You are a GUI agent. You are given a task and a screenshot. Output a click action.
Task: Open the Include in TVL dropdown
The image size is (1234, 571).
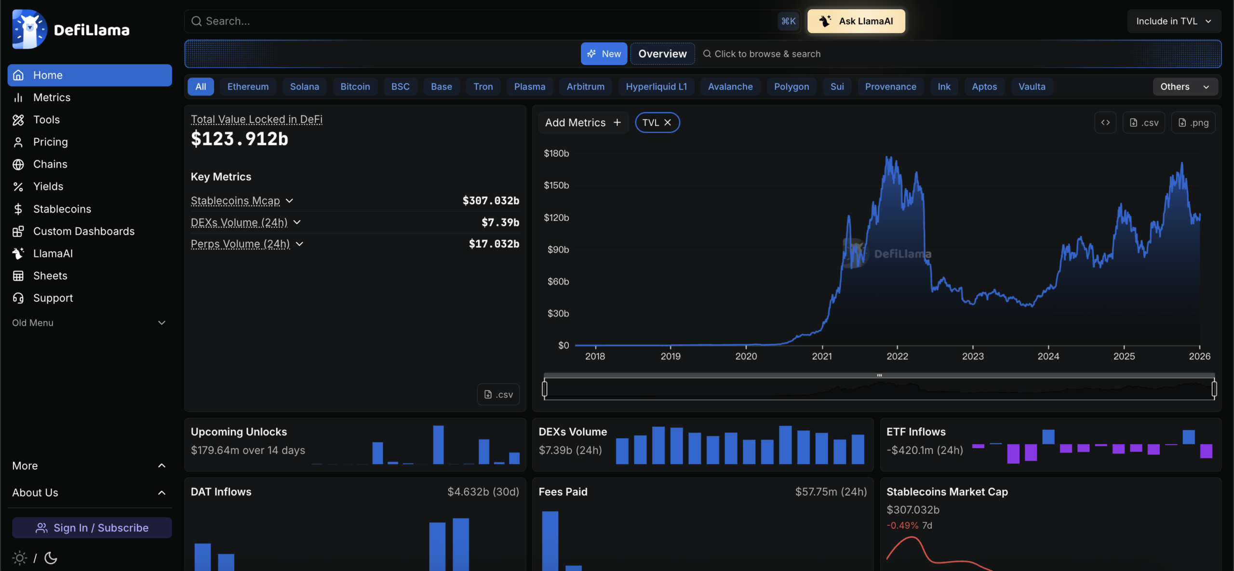click(x=1173, y=21)
